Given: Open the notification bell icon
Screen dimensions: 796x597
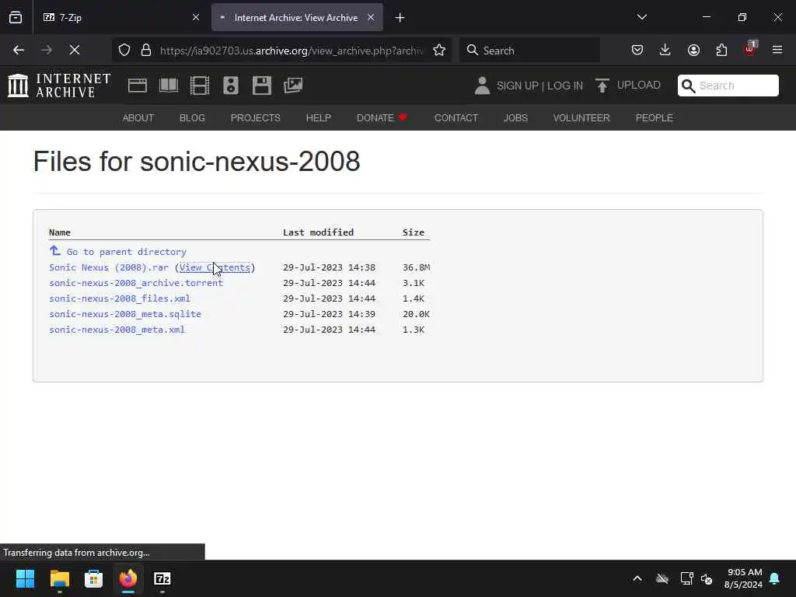Looking at the screenshot, I should coord(775,578).
